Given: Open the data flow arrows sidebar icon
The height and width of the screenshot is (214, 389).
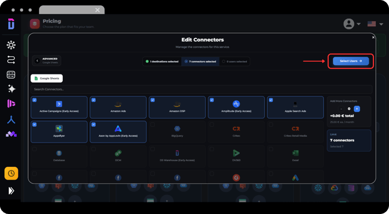Looking at the screenshot, I should pos(11,60).
